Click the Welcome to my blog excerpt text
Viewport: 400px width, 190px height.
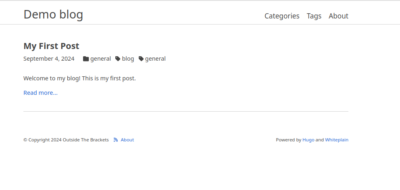click(79, 78)
